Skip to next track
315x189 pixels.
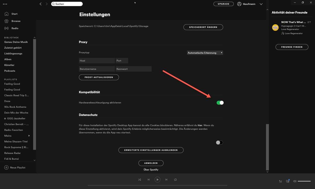tap(166, 180)
